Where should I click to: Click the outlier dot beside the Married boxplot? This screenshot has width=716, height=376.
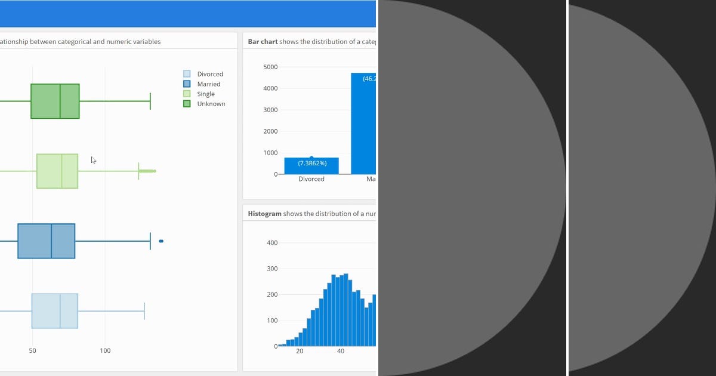click(x=160, y=241)
